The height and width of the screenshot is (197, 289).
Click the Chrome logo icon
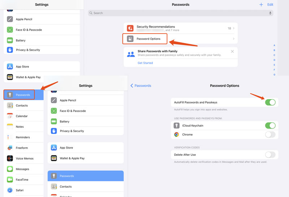pos(177,135)
